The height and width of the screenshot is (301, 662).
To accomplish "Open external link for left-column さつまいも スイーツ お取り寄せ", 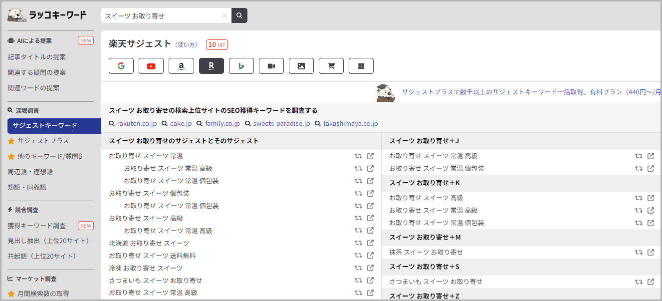I will (x=370, y=281).
